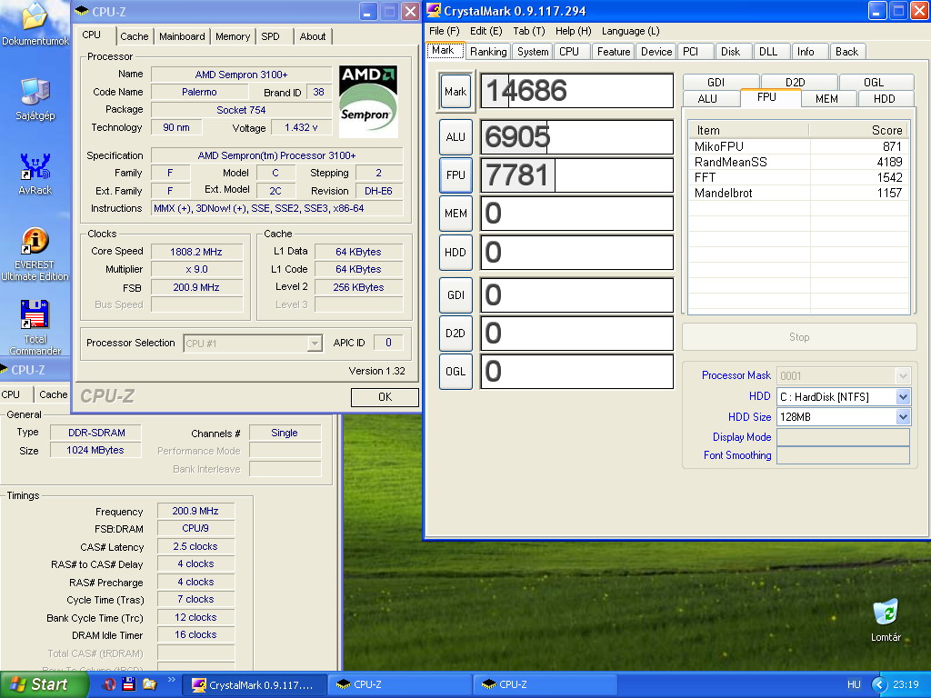This screenshot has height=698, width=931.
Task: Switch to the Back tab
Action: [846, 52]
